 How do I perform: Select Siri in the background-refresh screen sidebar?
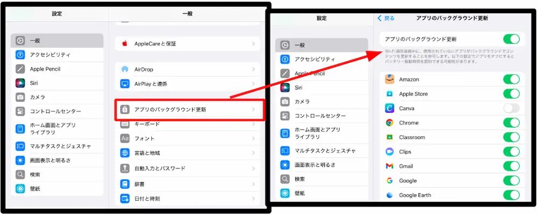tap(322, 87)
